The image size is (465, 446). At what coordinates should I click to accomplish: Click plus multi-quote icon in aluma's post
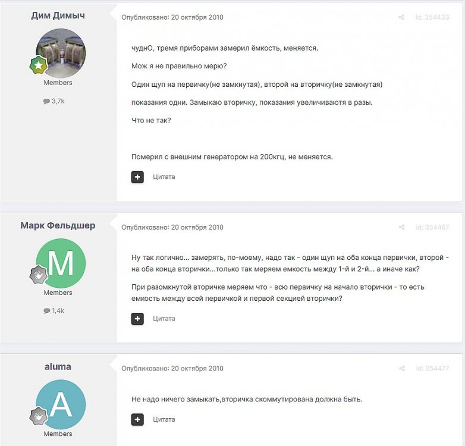click(137, 420)
